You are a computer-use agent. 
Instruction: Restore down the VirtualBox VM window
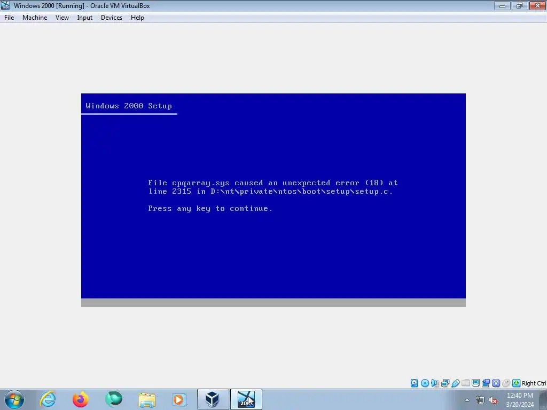coord(519,5)
